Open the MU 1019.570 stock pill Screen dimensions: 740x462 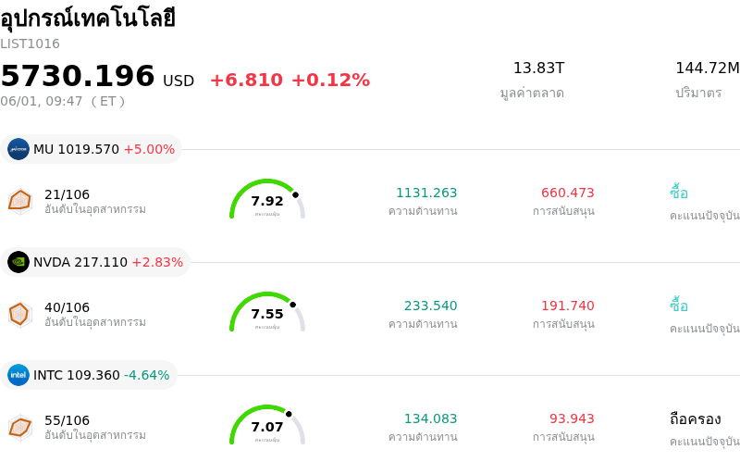tap(91, 149)
